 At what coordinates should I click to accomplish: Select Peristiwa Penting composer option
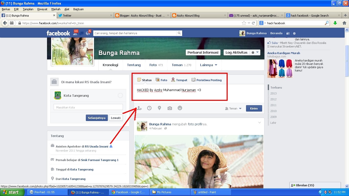pyautogui.click(x=206, y=80)
